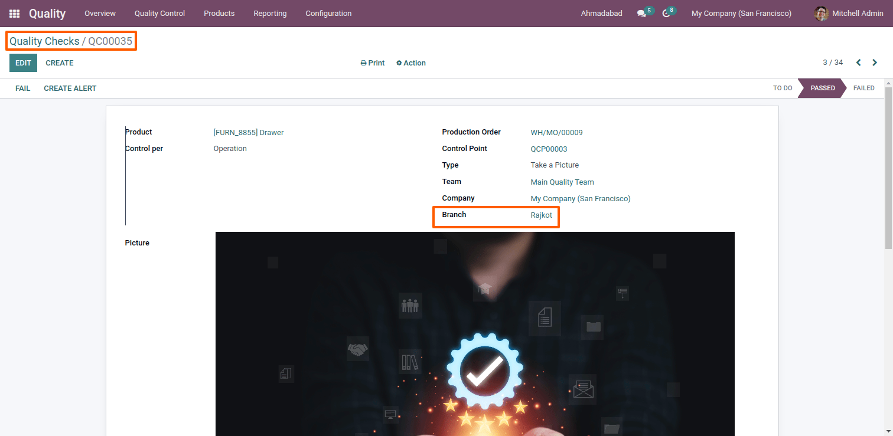Click the CREATE button
The height and width of the screenshot is (436, 893).
pyautogui.click(x=60, y=63)
